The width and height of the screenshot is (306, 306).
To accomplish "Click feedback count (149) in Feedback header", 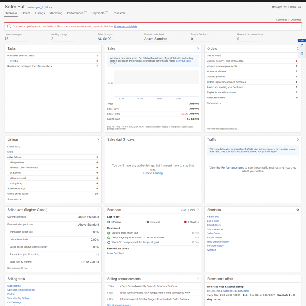I will [x=184, y=210].
